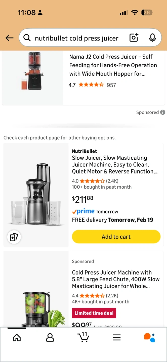The image size is (167, 362).
Task: Tap the Limited time deal badge
Action: click(94, 313)
